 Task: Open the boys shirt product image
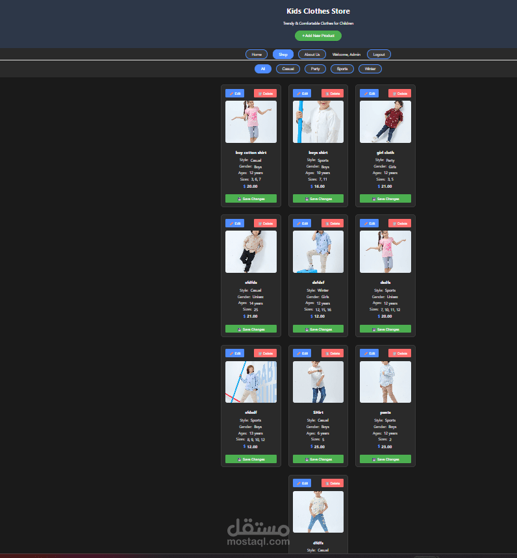click(318, 121)
